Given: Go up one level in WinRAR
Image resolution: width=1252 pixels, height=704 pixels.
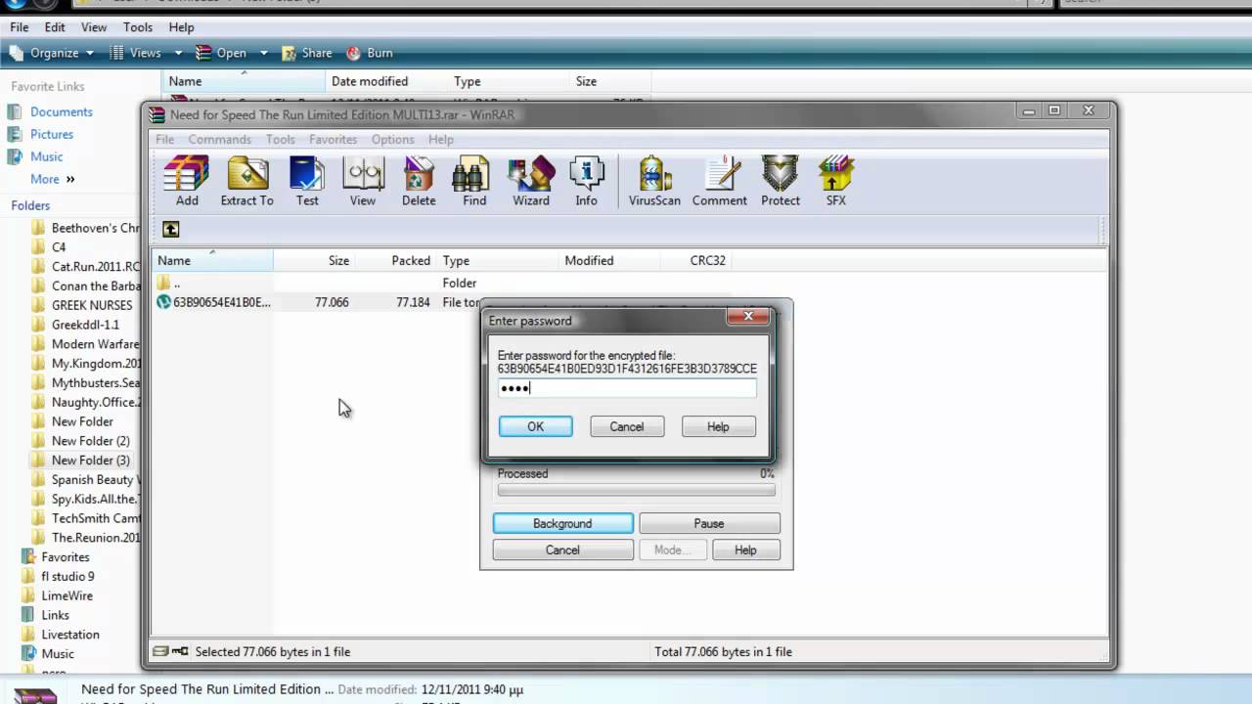Looking at the screenshot, I should (x=171, y=229).
